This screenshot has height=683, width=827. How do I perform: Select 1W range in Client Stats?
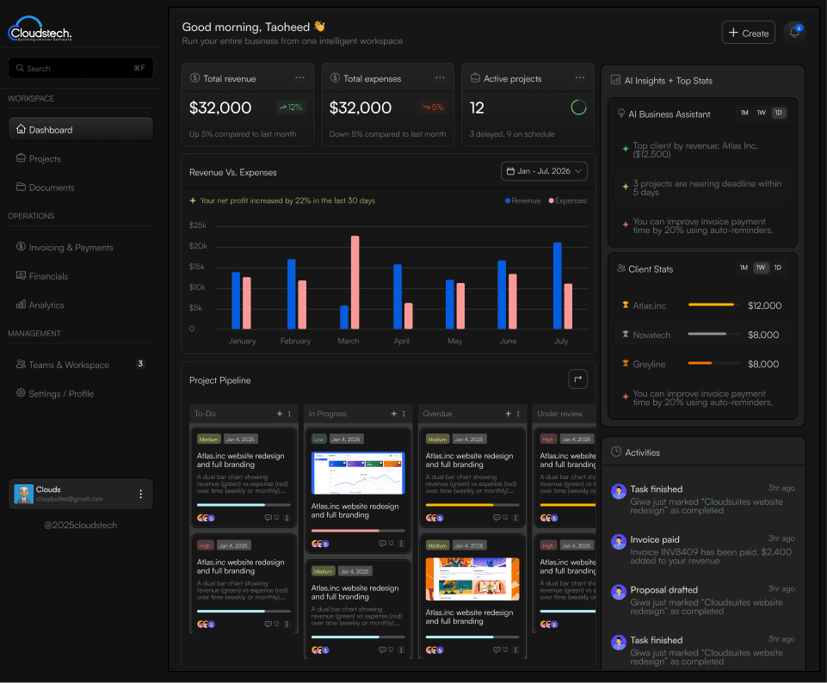pos(761,268)
